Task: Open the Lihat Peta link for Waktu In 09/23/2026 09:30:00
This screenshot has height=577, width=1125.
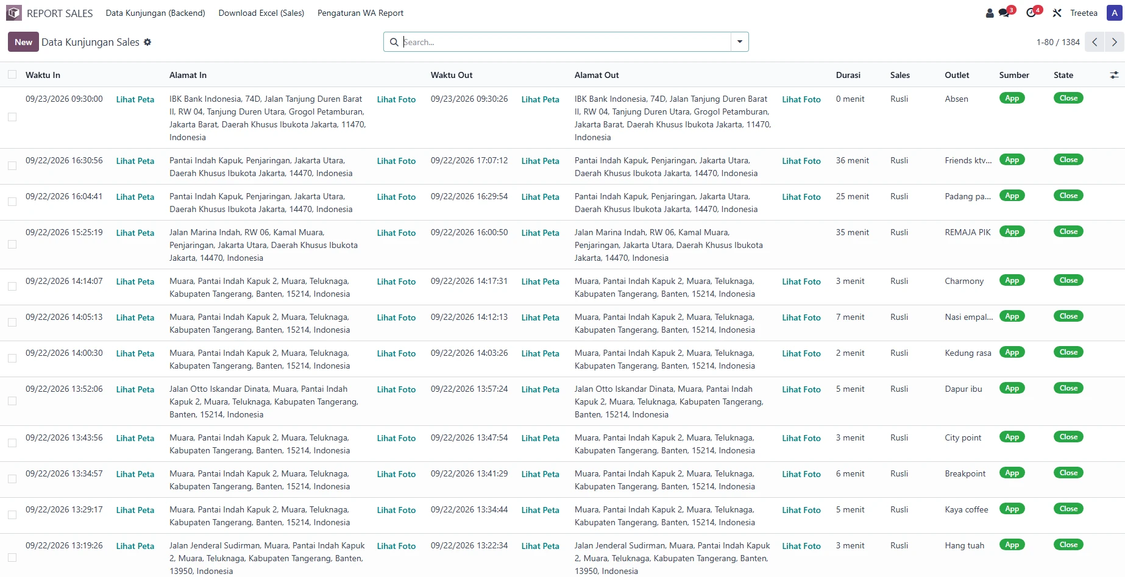Action: click(x=135, y=99)
